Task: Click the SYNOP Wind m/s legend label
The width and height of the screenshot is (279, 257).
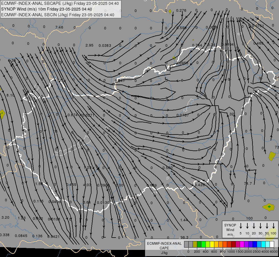Action: 230,230
